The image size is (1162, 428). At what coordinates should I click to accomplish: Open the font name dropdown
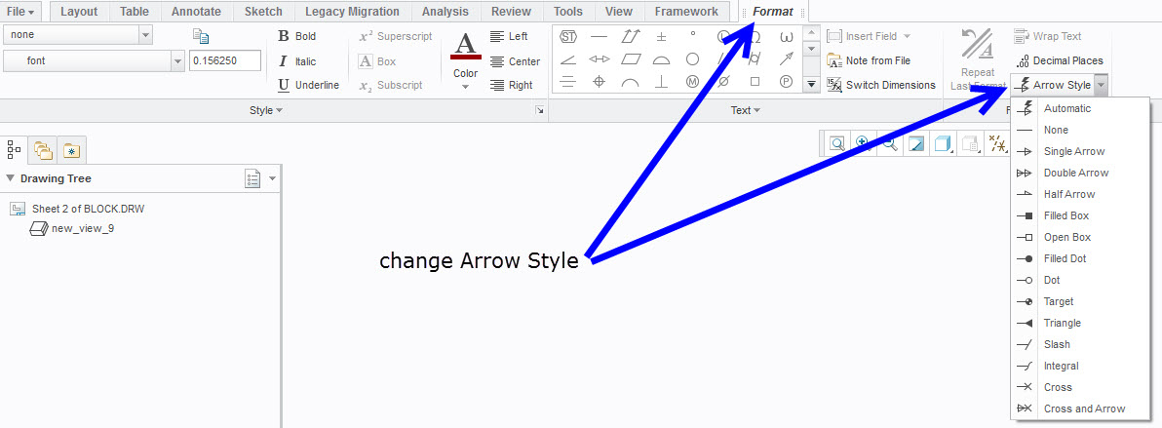(177, 60)
